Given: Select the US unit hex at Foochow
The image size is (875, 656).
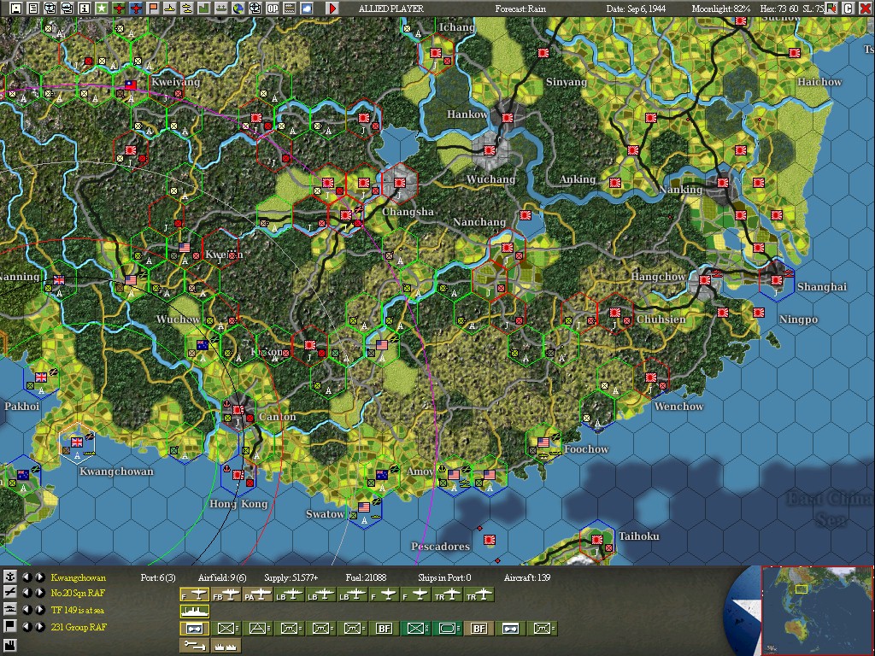Looking at the screenshot, I should coord(543,443).
